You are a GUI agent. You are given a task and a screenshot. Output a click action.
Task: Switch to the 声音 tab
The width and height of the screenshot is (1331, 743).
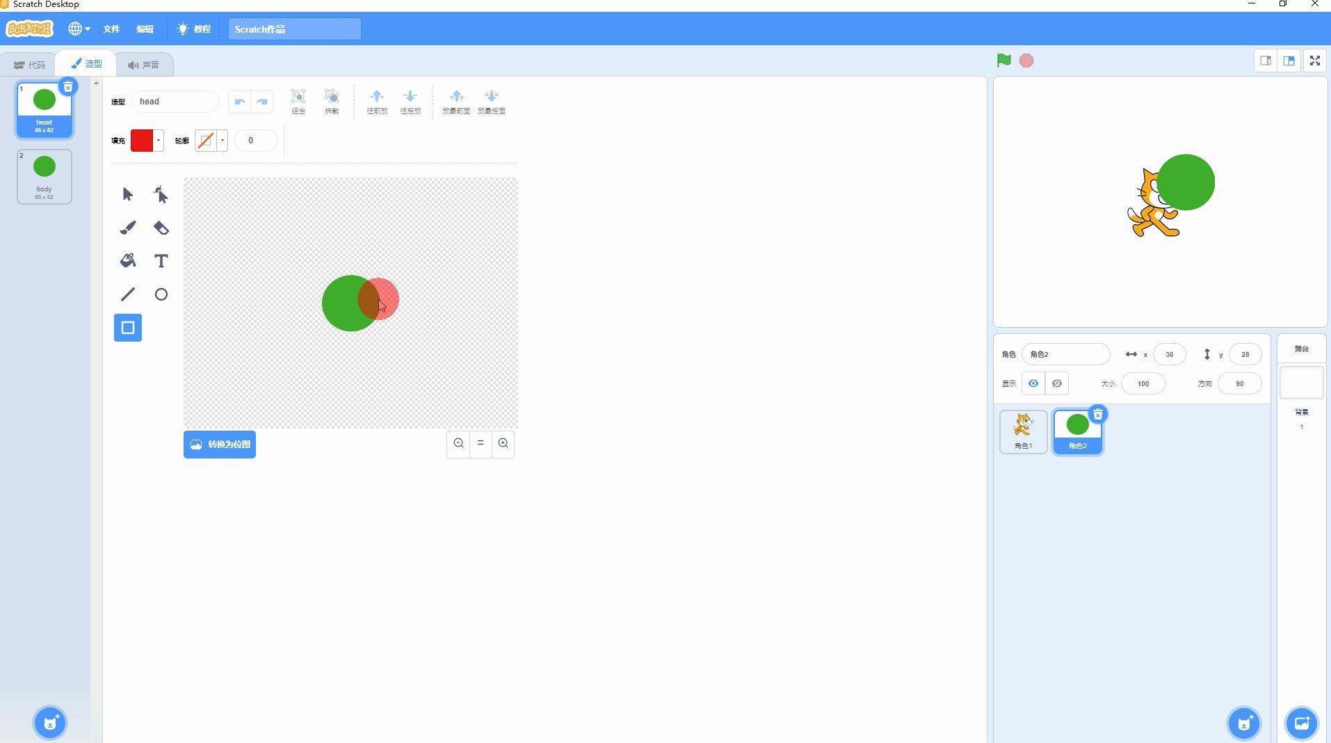(x=144, y=65)
